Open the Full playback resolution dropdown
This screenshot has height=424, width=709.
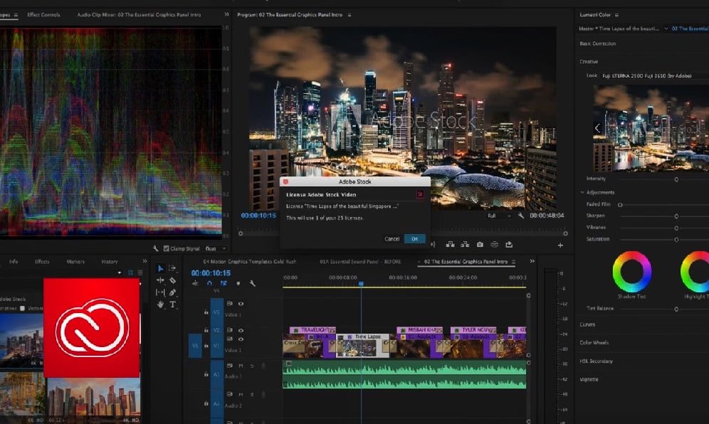[500, 216]
